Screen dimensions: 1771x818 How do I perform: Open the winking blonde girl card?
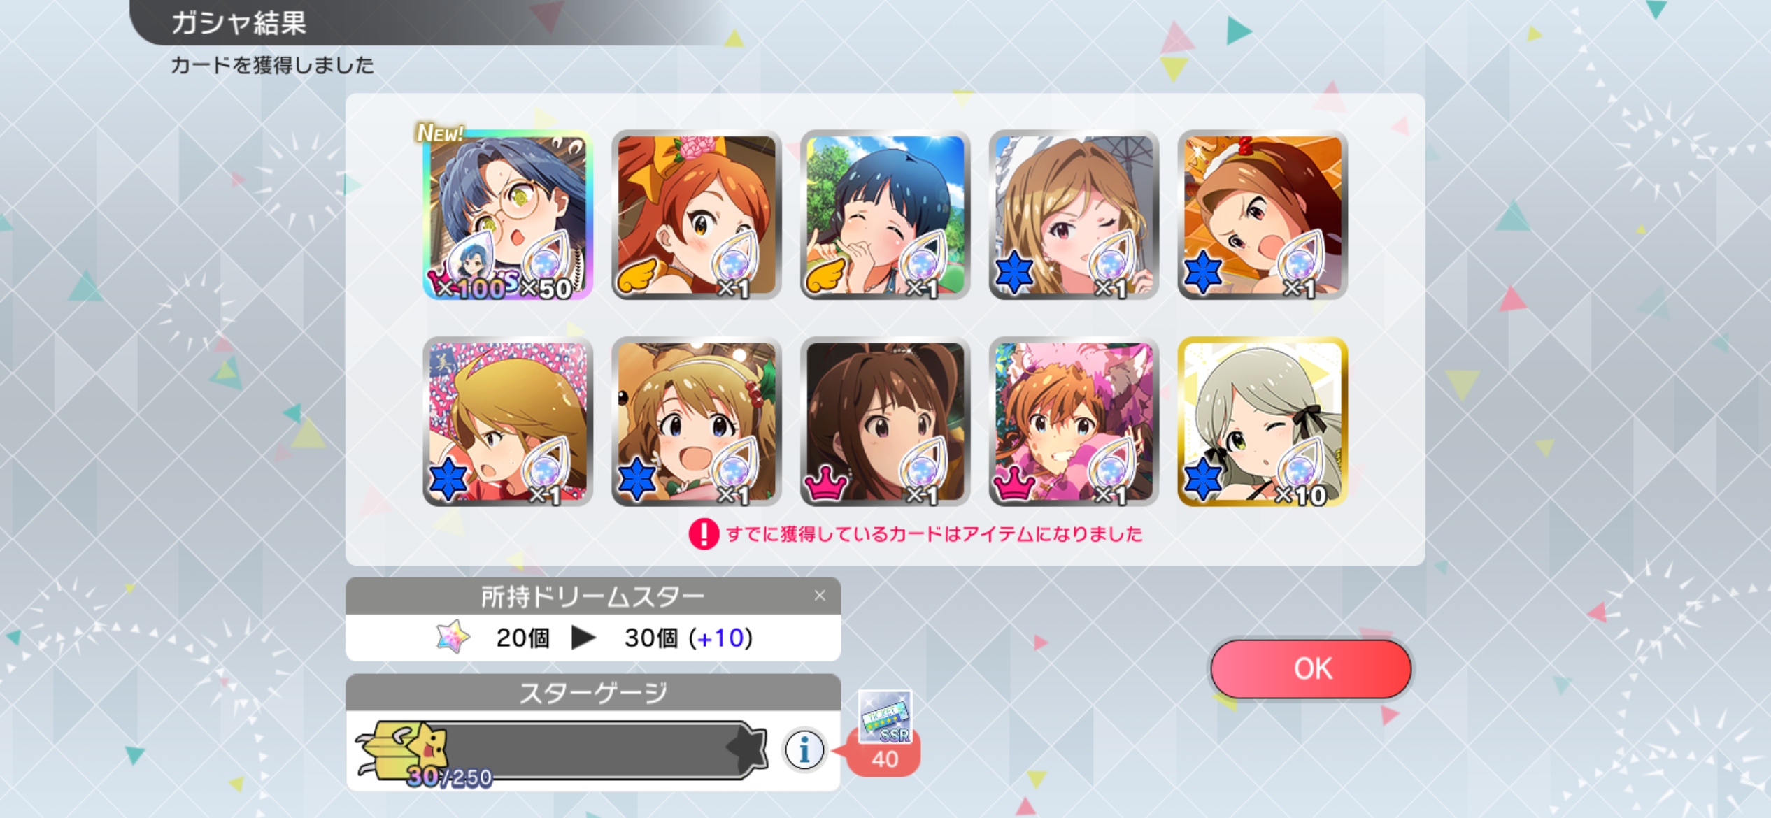coord(1074,215)
